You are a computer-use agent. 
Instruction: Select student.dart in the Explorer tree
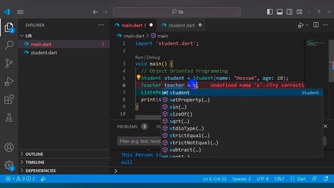click(64, 53)
